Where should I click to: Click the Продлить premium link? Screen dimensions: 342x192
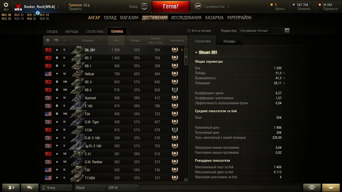click(75, 9)
